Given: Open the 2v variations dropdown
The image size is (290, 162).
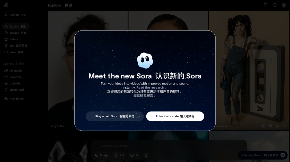Looking at the screenshot, I should pos(135,155).
